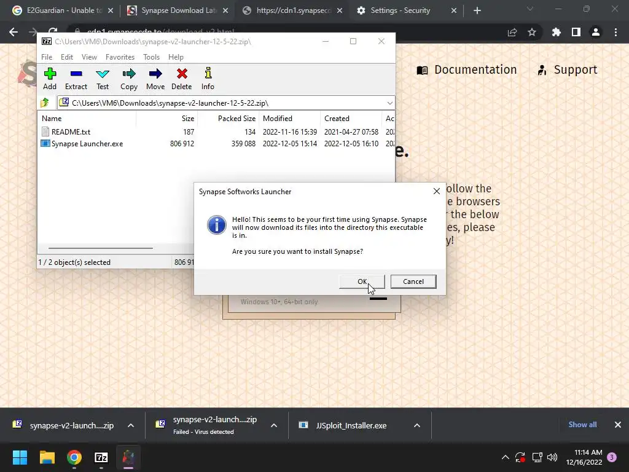Click the Synapse launcher taskbar icon
Image resolution: width=629 pixels, height=472 pixels.
pyautogui.click(x=128, y=457)
